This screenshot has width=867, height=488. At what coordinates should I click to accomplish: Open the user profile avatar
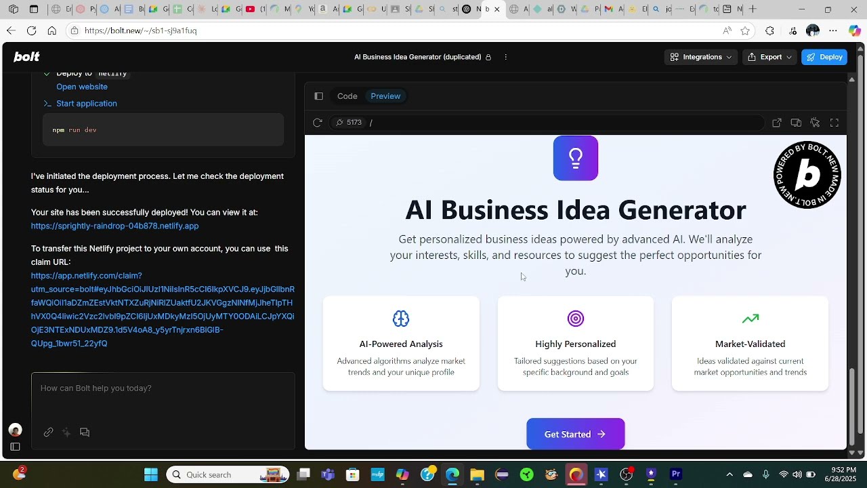15,430
